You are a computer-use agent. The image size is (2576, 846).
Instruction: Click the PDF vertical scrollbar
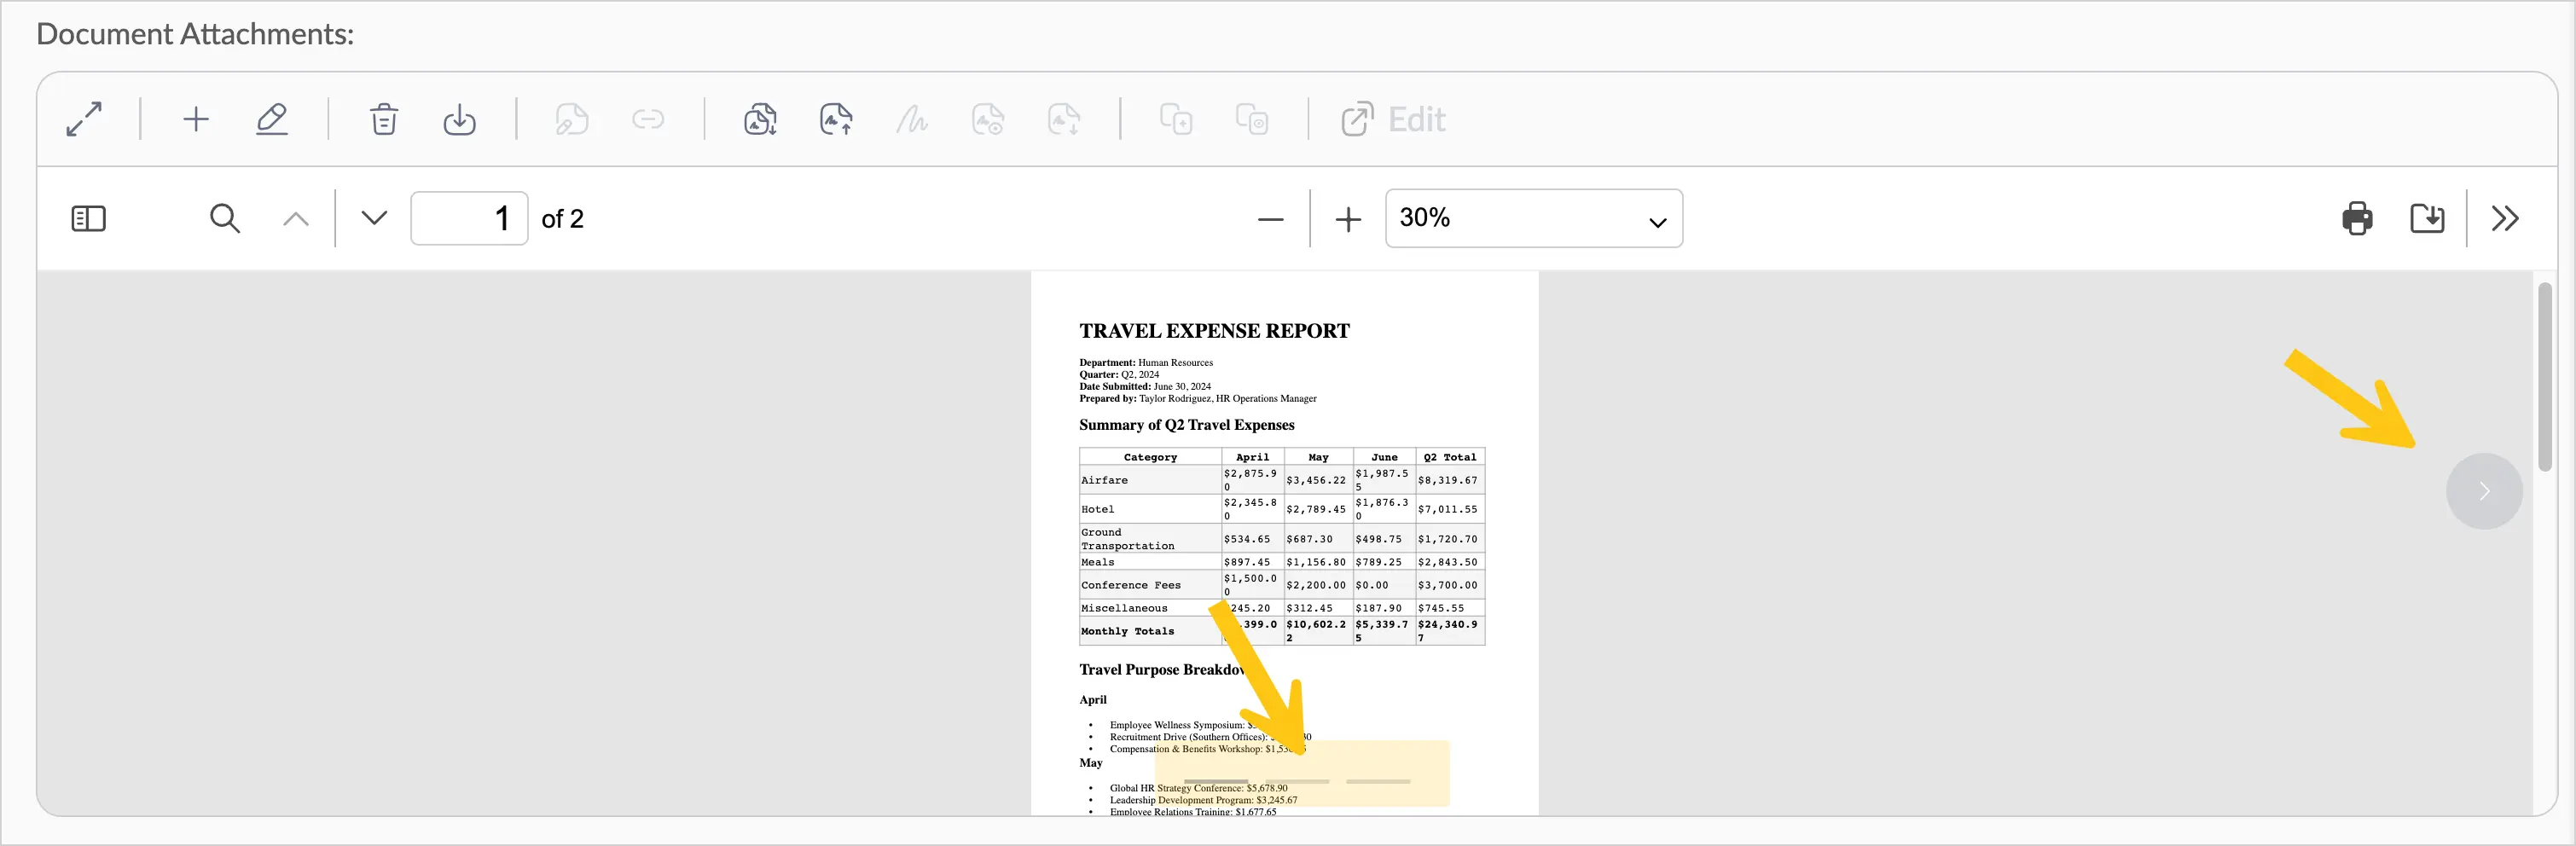2544,377
